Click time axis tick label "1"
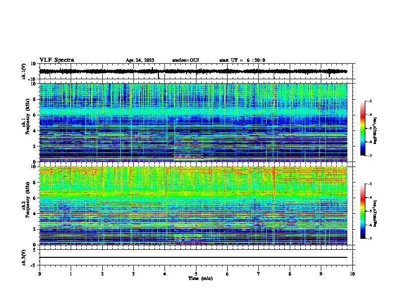 (x=71, y=274)
